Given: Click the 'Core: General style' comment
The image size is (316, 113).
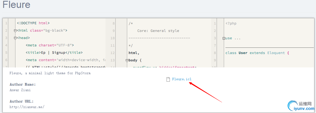Looking at the screenshot, I should tap(158, 31).
